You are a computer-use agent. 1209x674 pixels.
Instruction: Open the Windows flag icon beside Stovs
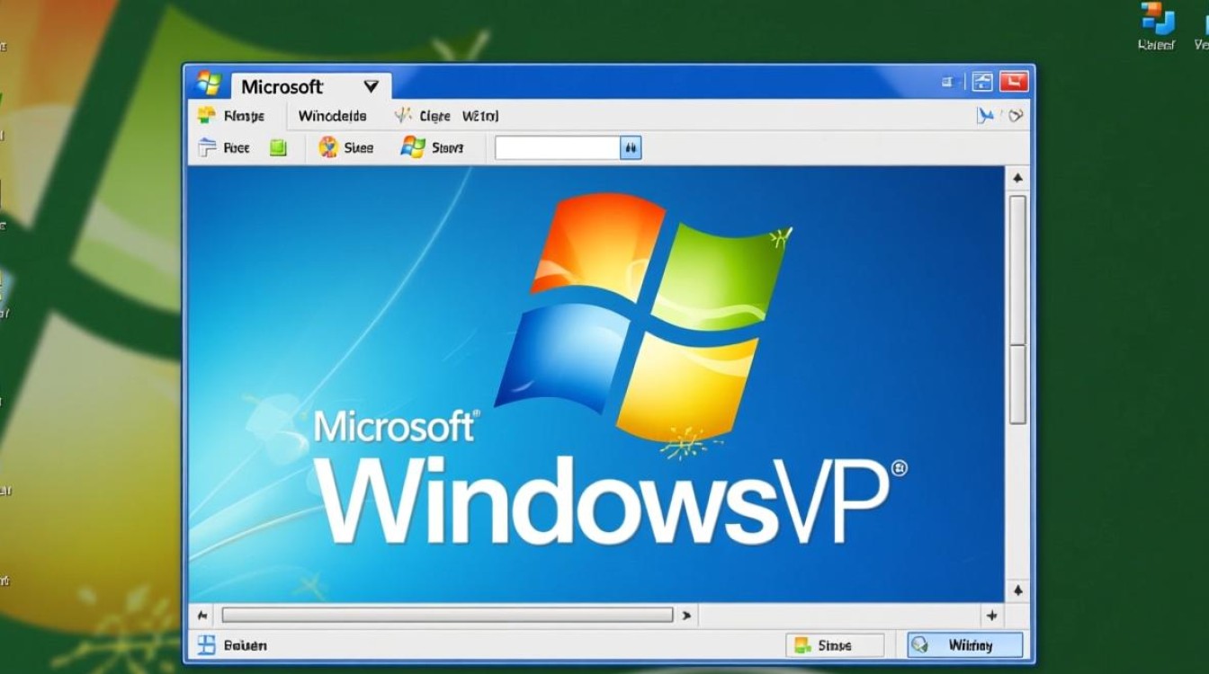[412, 147]
